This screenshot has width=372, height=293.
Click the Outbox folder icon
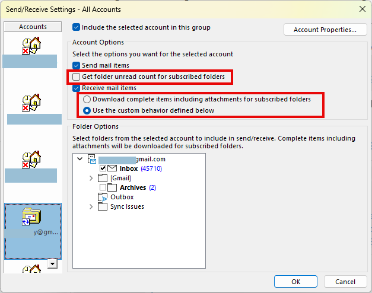click(103, 197)
